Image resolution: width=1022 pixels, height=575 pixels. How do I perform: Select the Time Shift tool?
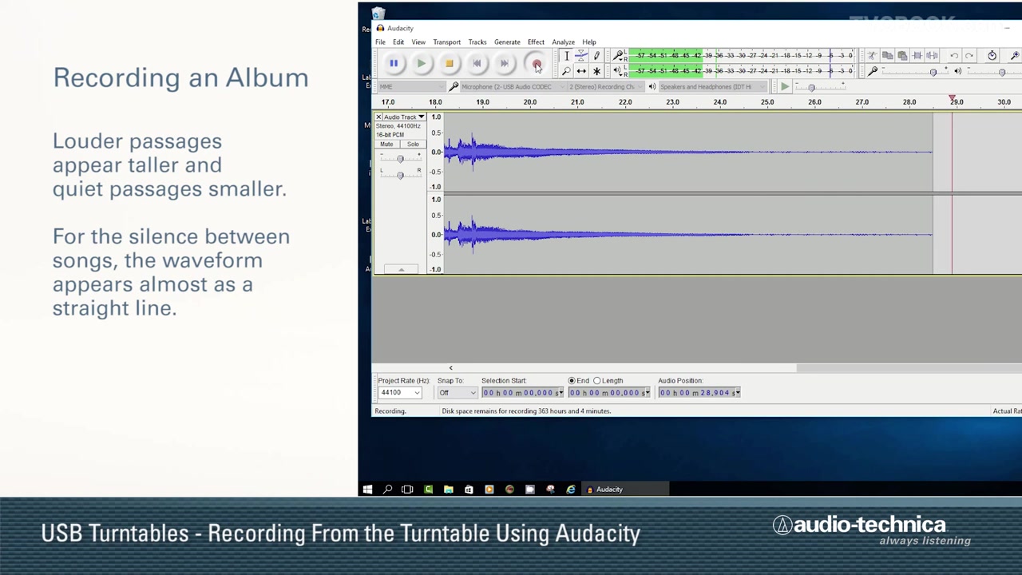tap(581, 71)
